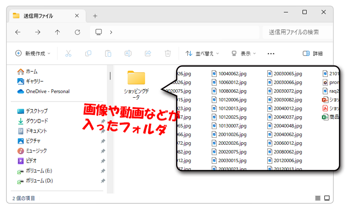The height and width of the screenshot is (213, 346).
Task: Click the Delete trash can icon
Action: pos(168,54)
